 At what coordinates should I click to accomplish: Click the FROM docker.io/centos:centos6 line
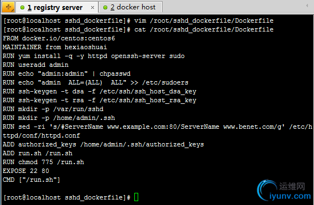[59, 38]
